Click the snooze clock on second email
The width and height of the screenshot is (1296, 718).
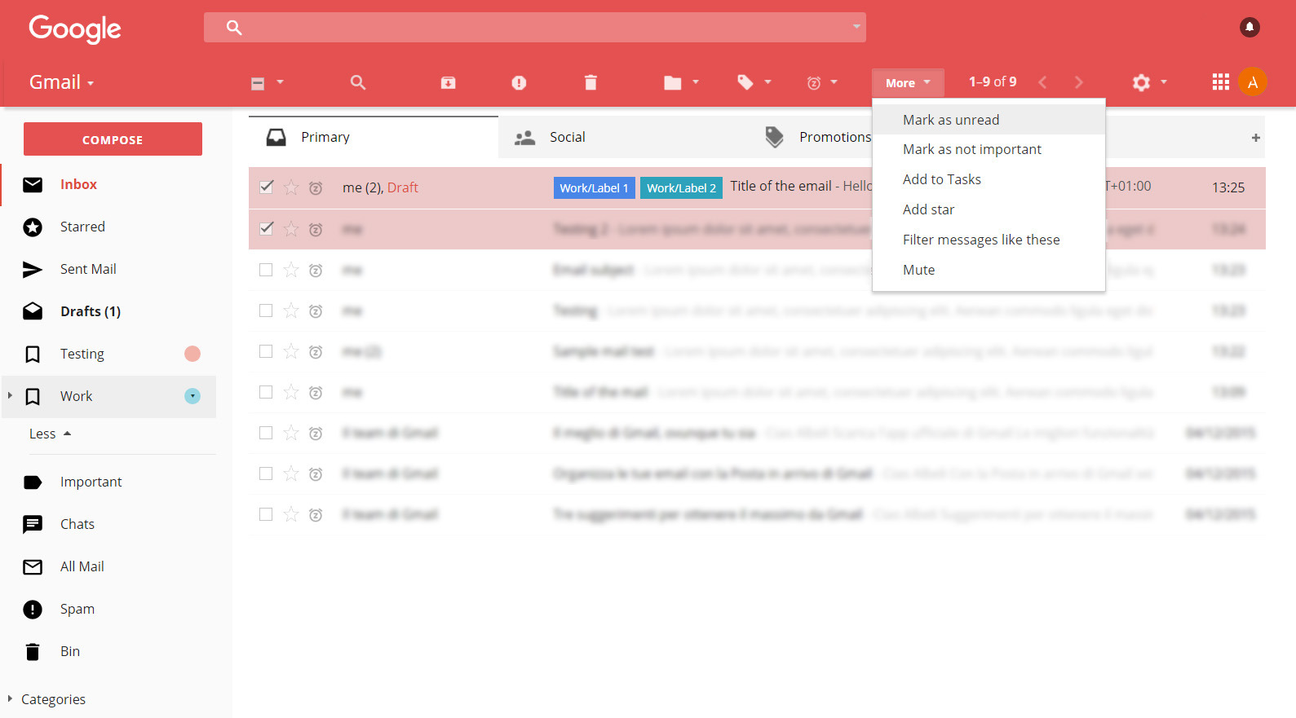tap(316, 230)
